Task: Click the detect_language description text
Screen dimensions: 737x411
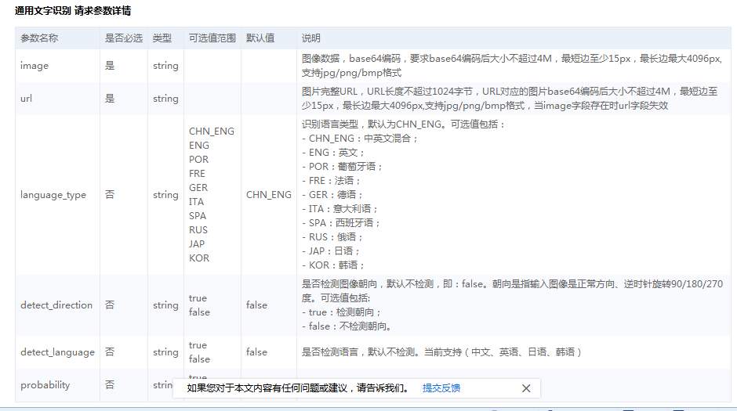Action: click(x=441, y=352)
